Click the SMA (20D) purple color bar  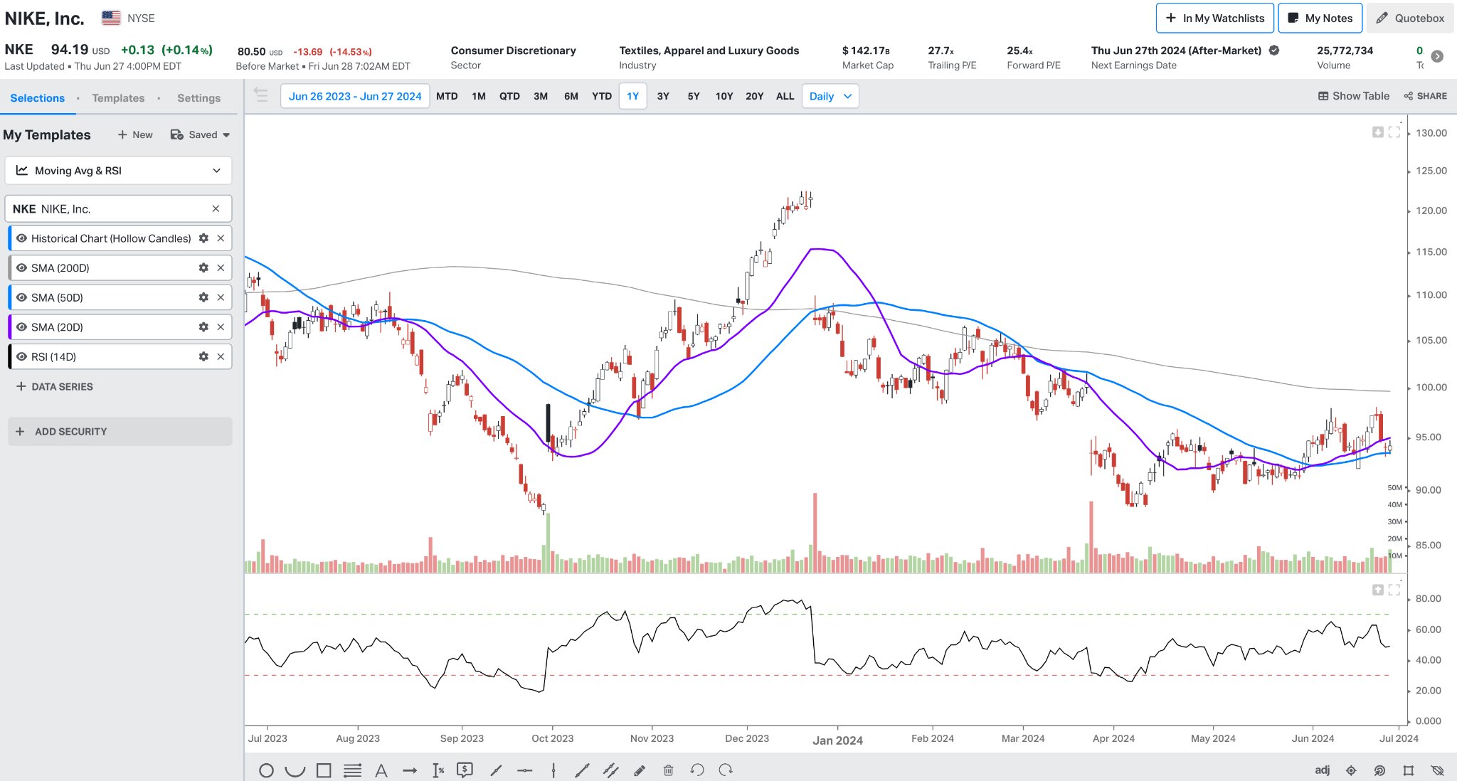(10, 327)
